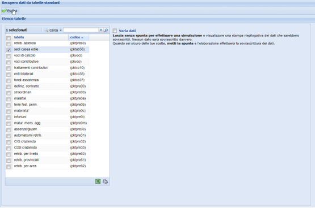The image size is (315, 208).
Task: Check the retrib. azienda checkbox
Action: point(9,44)
